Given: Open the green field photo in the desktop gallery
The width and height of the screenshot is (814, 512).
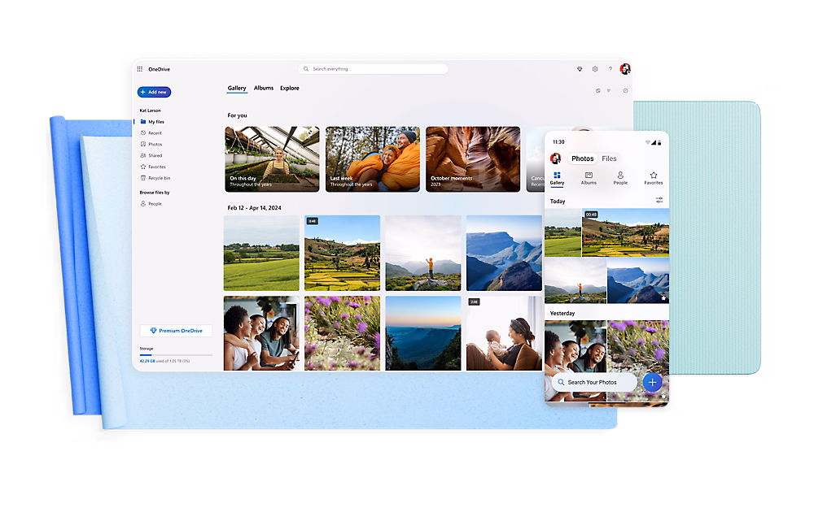Looking at the screenshot, I should pyautogui.click(x=261, y=253).
